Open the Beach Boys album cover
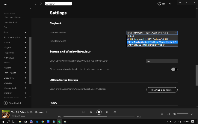 point(6,114)
